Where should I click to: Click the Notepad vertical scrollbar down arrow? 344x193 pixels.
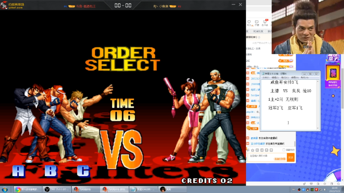(x=317, y=128)
